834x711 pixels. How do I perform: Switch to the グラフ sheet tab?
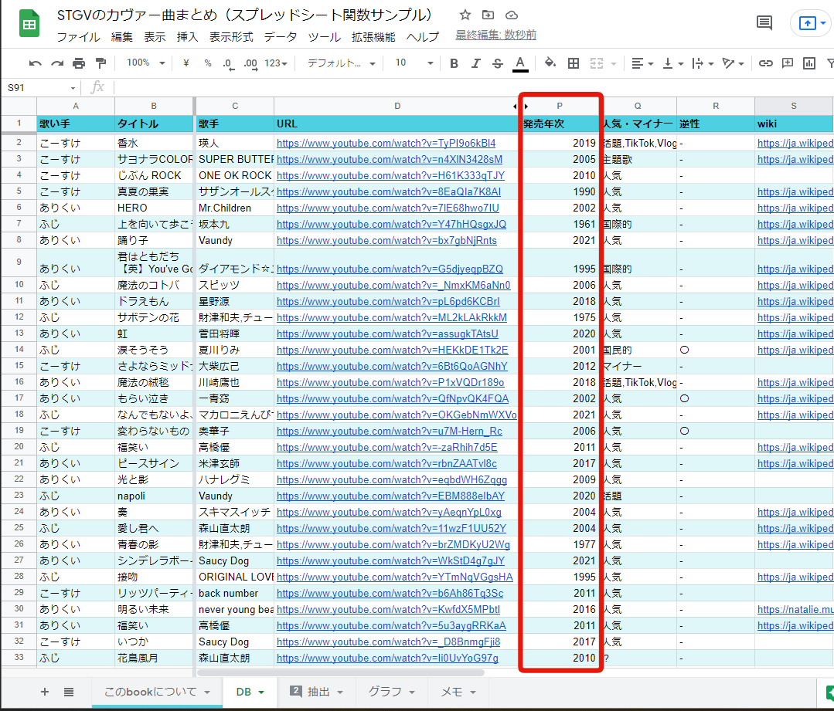pos(391,692)
